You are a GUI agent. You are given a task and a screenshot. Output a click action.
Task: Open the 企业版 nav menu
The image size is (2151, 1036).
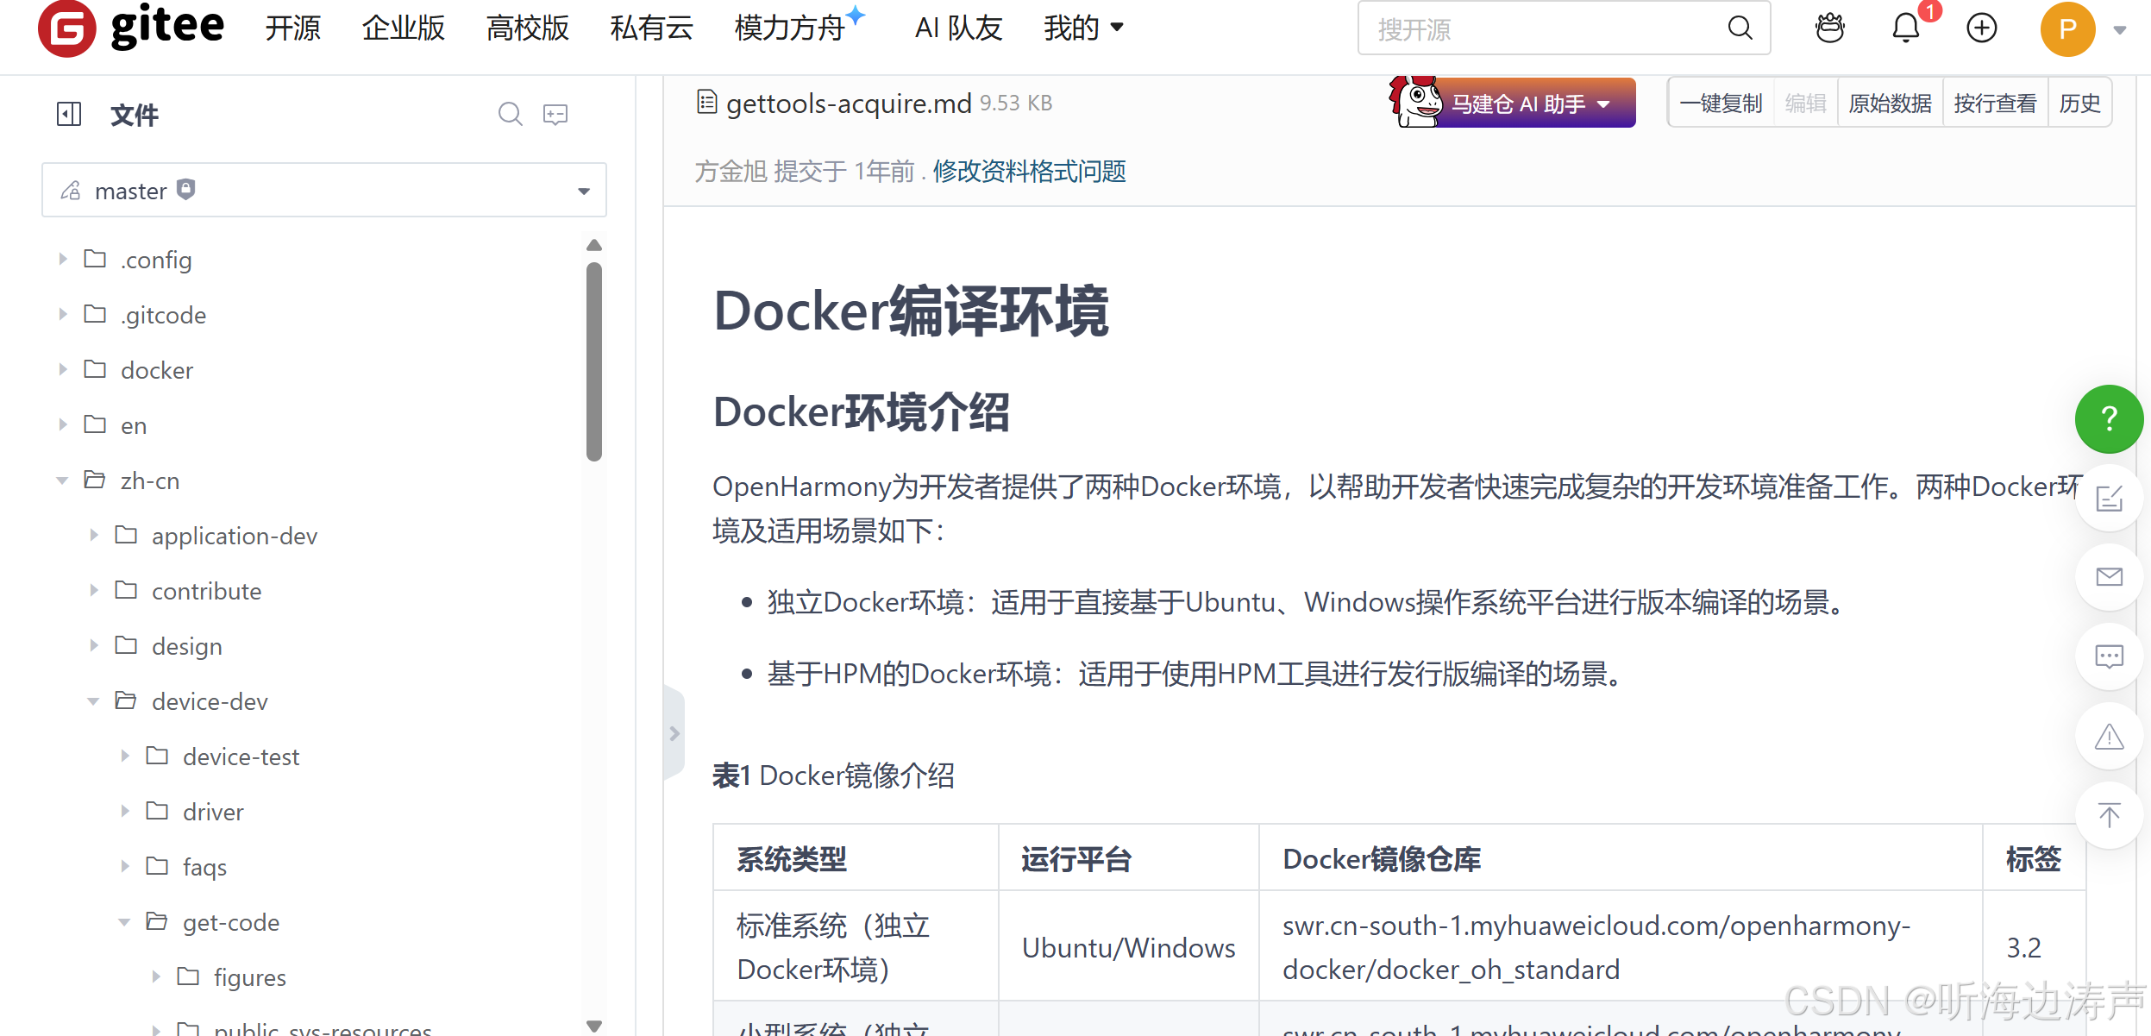(404, 28)
